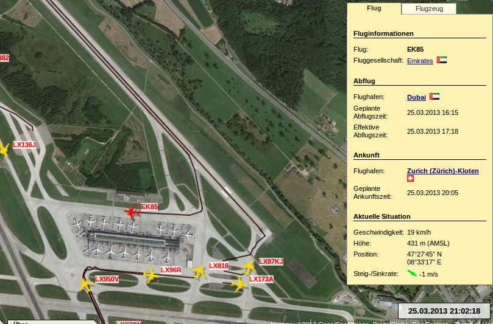Select the yellow LX818 aircraft icon
Screen dimensions: 493x324
pos(199,271)
